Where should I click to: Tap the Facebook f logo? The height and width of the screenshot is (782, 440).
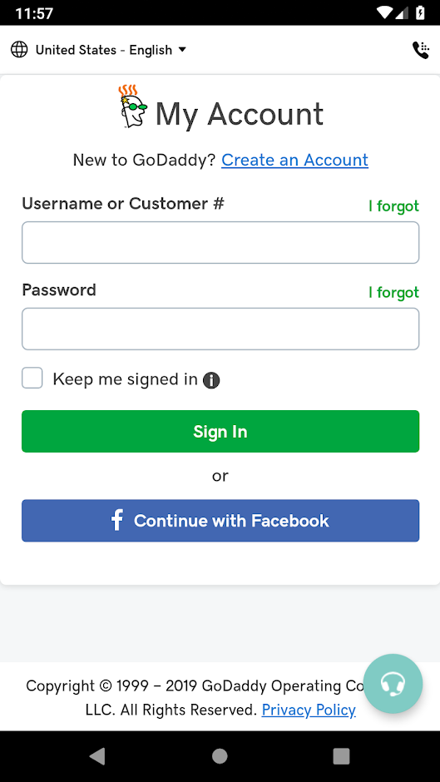[x=116, y=520]
